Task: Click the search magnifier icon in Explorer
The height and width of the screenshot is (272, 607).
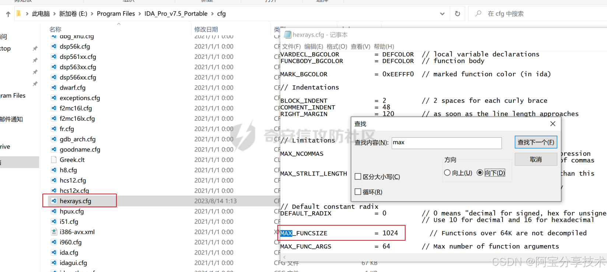Action: [478, 14]
